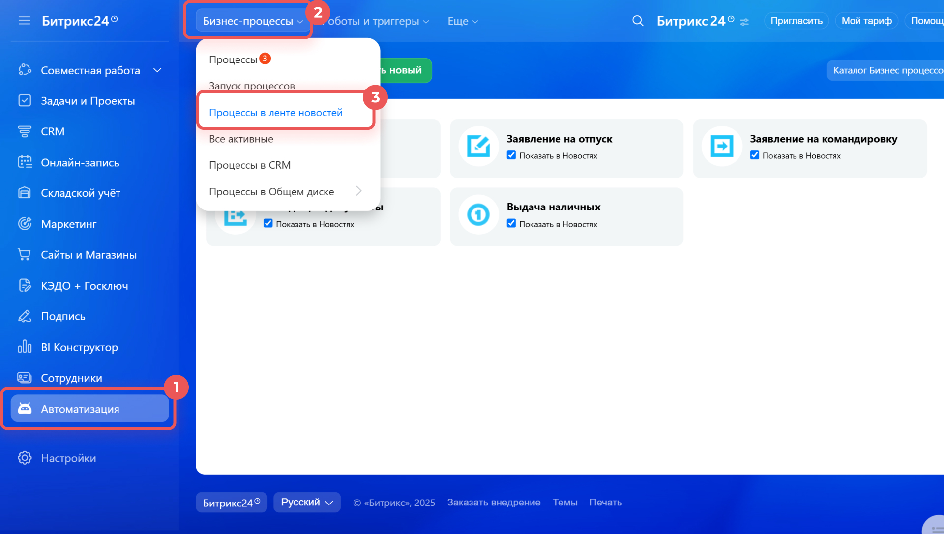
Task: Open the Заявление на командировку card title
Action: coord(824,139)
